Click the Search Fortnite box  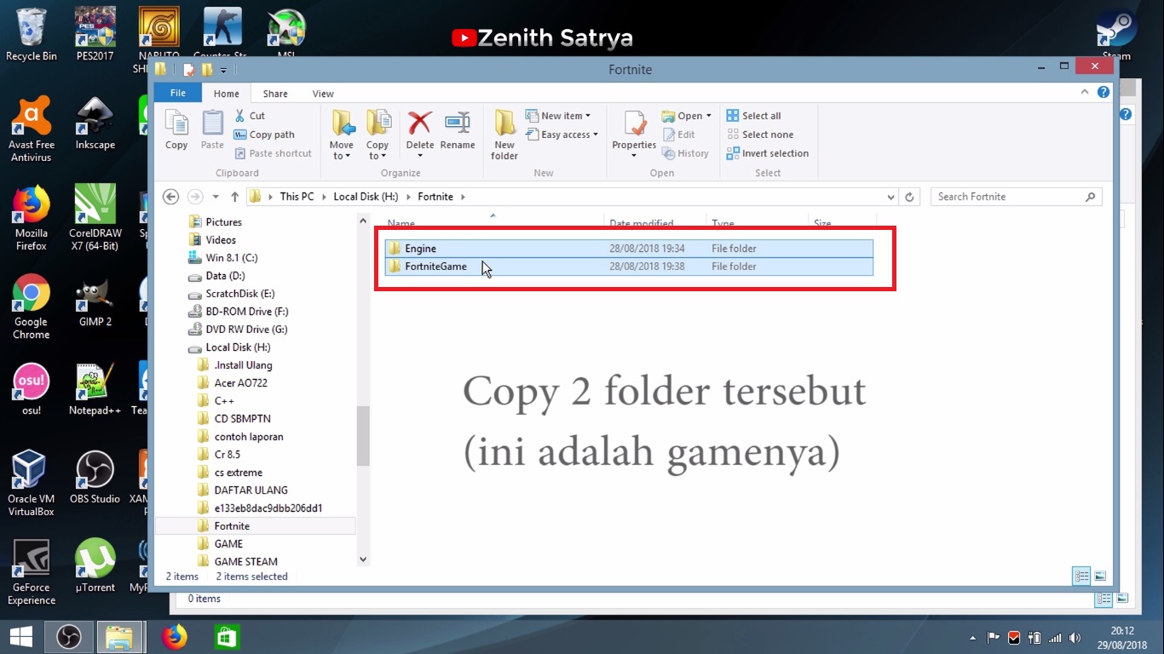click(x=1016, y=197)
